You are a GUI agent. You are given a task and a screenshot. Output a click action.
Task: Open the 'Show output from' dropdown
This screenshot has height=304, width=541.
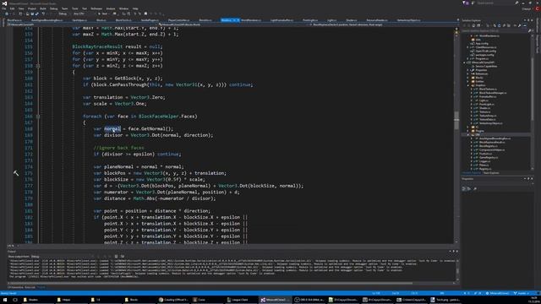pyautogui.click(x=62, y=257)
